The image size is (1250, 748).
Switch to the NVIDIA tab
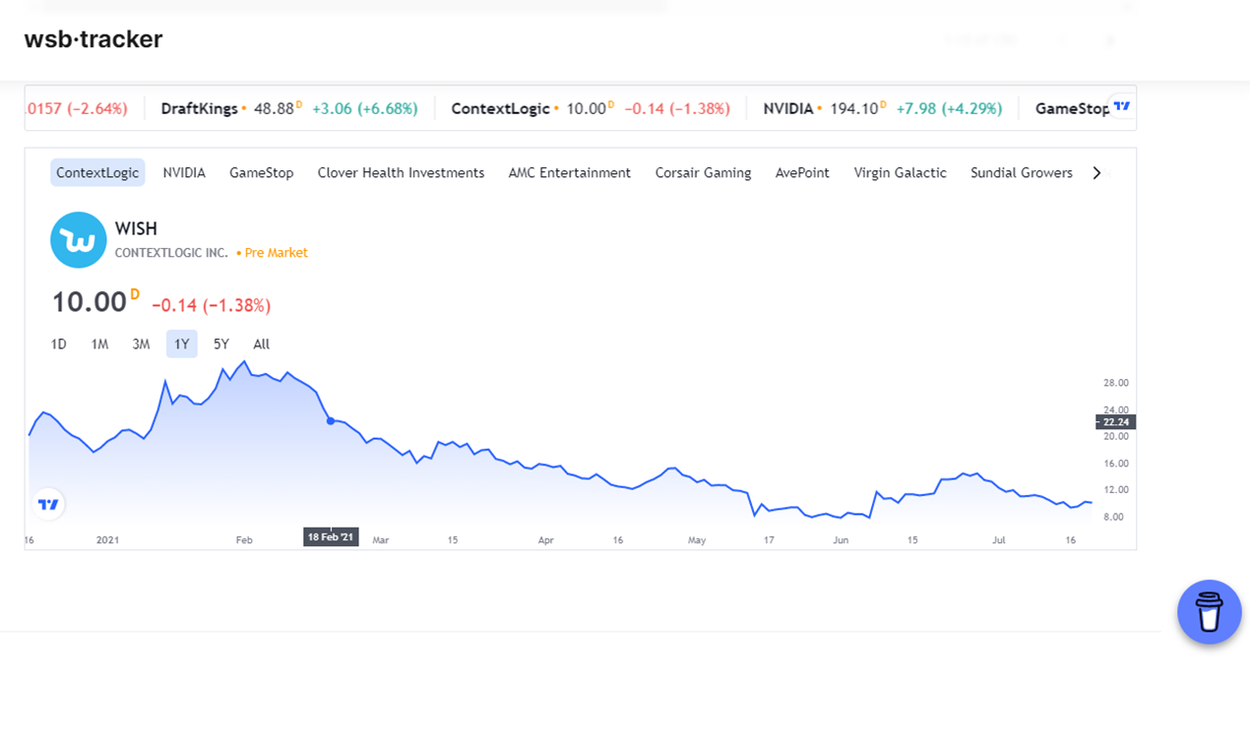pyautogui.click(x=184, y=172)
